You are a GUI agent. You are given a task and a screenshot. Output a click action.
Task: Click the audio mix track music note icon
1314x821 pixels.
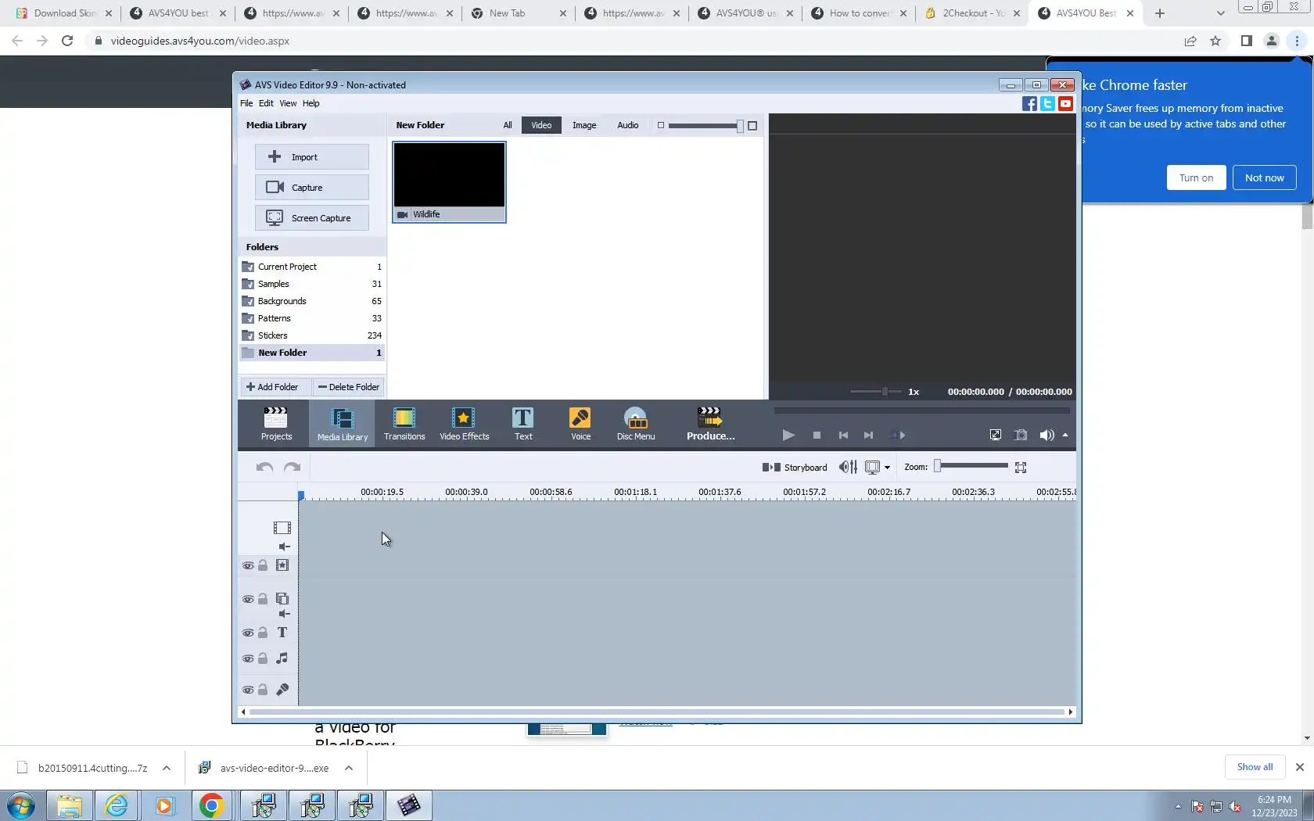[x=282, y=658]
